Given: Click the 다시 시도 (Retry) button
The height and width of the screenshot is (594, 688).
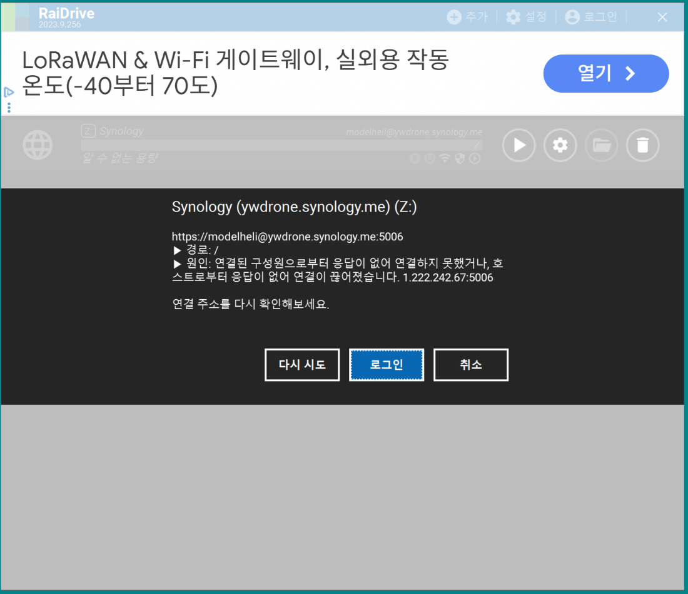Looking at the screenshot, I should click(302, 365).
